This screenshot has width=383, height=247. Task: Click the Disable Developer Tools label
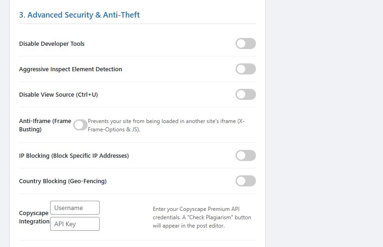pyautogui.click(x=51, y=44)
